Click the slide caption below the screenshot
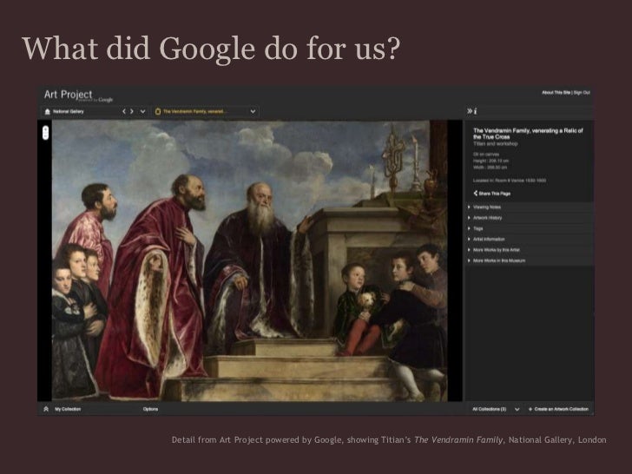The height and width of the screenshot is (474, 632). point(389,440)
